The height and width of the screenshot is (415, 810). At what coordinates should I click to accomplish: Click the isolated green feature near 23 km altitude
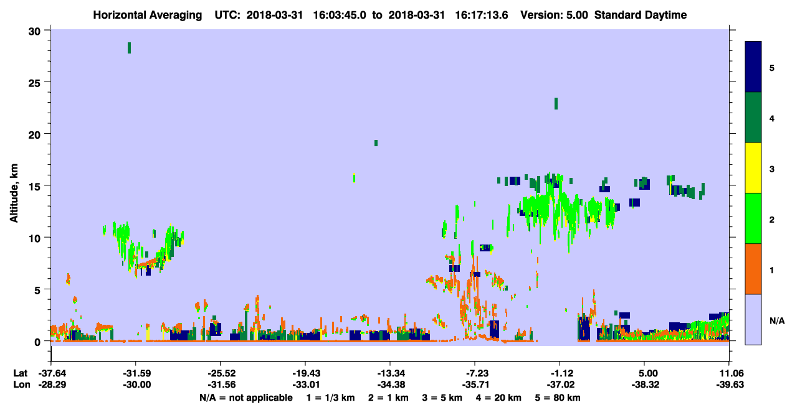tap(556, 103)
